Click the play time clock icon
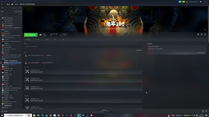This screenshot has width=209, height=117. tap(61, 35)
